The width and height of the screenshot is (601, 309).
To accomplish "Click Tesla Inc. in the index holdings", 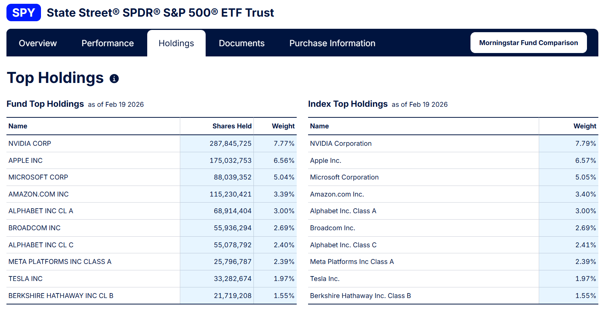I will (x=325, y=279).
